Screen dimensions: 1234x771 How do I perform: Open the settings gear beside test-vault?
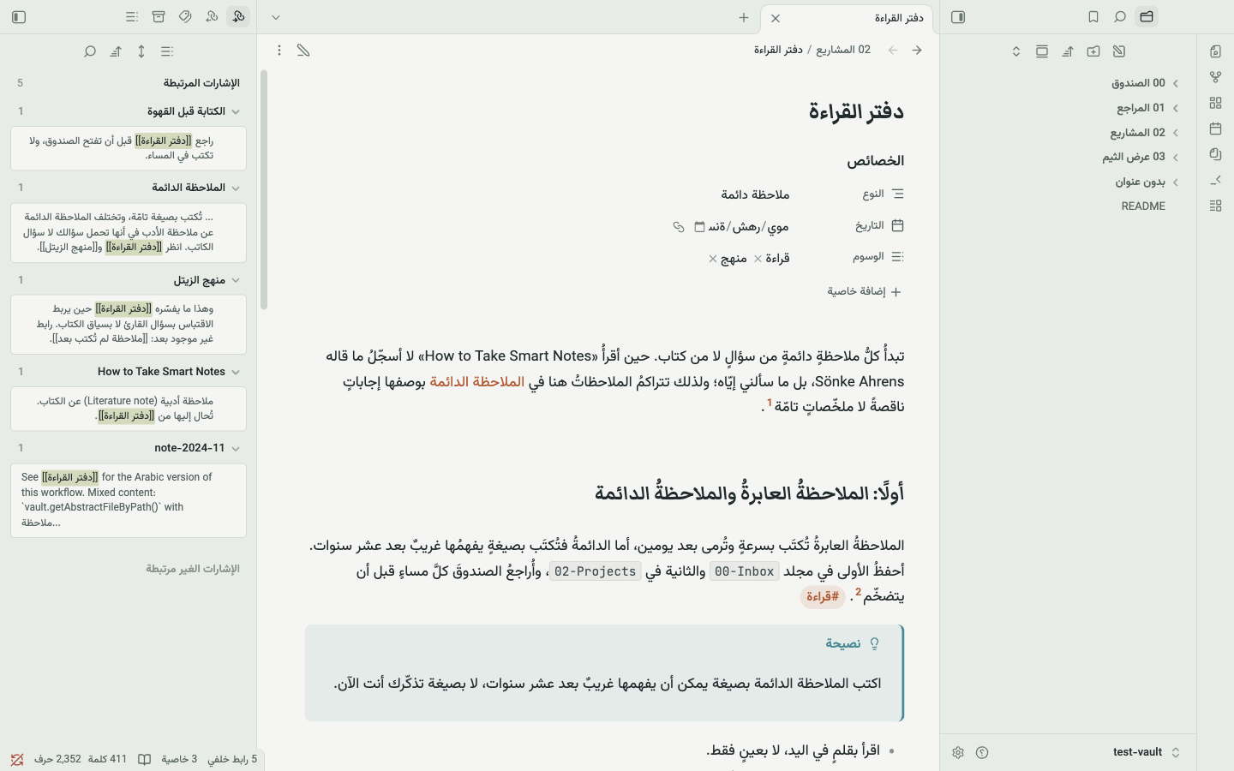point(958,752)
